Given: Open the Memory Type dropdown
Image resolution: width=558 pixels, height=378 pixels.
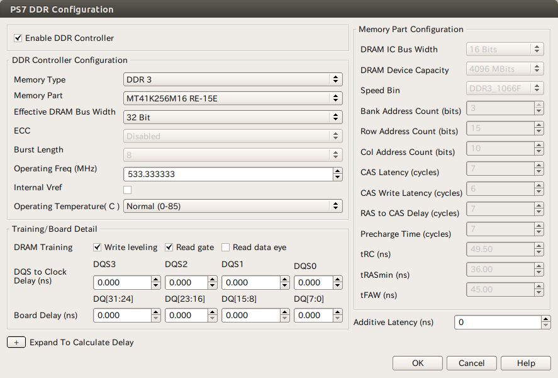Looking at the screenshot, I should 233,79.
